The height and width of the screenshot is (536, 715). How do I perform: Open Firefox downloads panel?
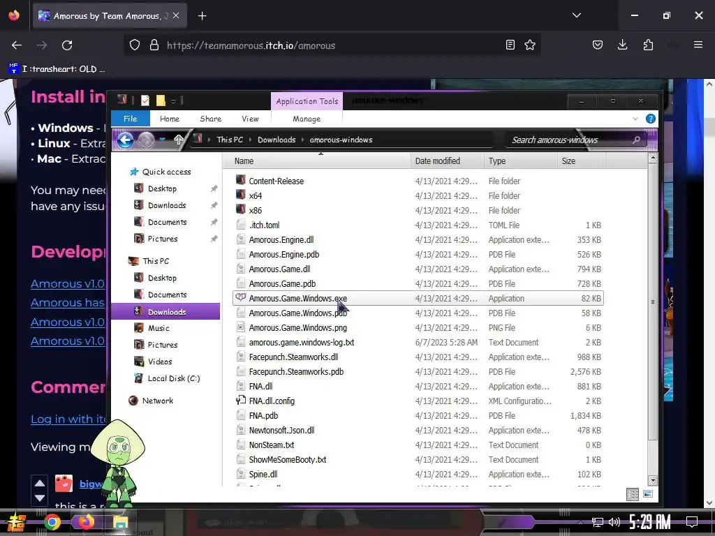[x=622, y=45]
